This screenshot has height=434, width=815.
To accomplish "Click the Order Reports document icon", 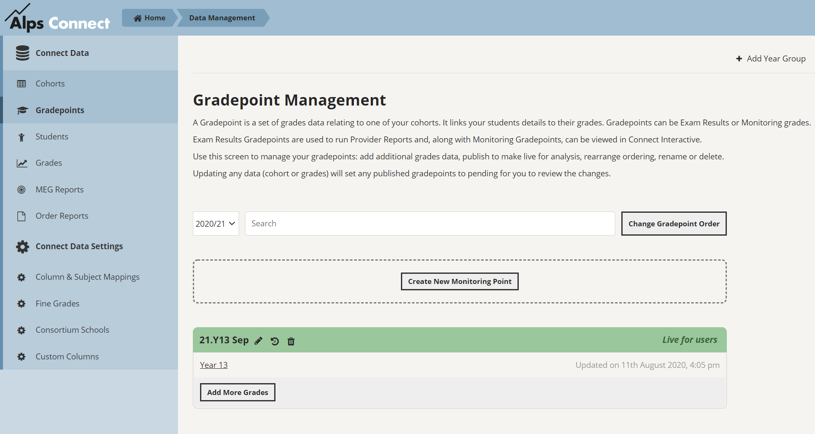I will pos(21,216).
